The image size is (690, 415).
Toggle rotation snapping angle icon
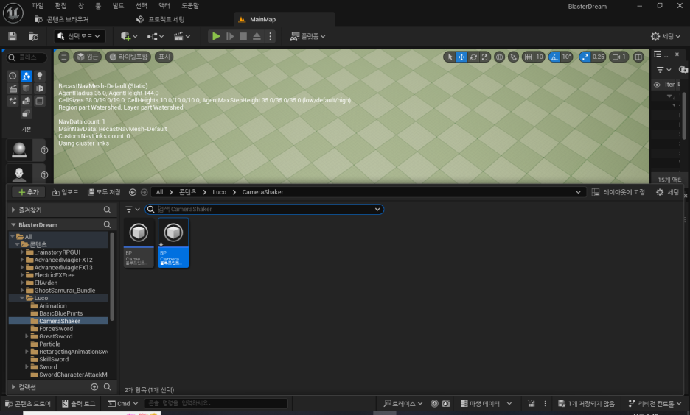click(554, 57)
